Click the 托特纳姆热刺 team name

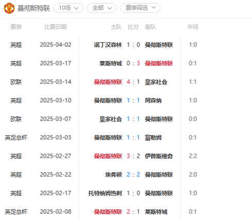click(x=105, y=193)
